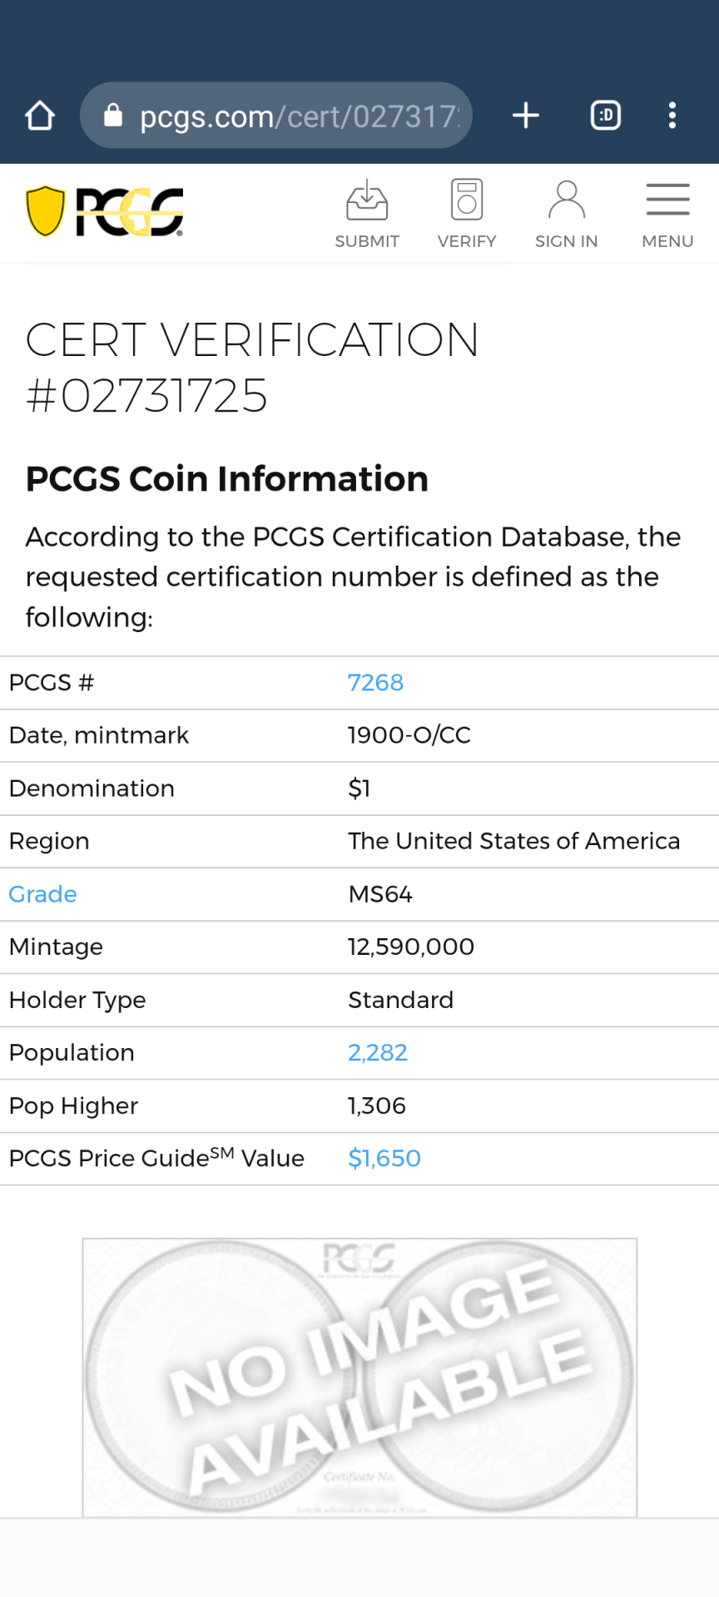Open PCGS number 7268 link
The image size is (719, 1597).
[x=375, y=683]
